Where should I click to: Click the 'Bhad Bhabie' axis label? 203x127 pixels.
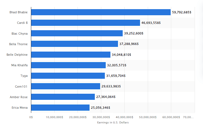coord(18,12)
